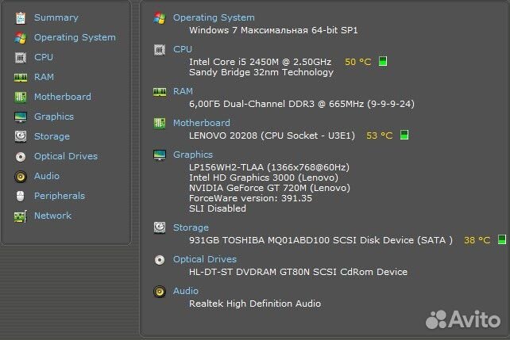Click the RAM heading link in summary
This screenshot has height=340, width=510.
click(183, 91)
